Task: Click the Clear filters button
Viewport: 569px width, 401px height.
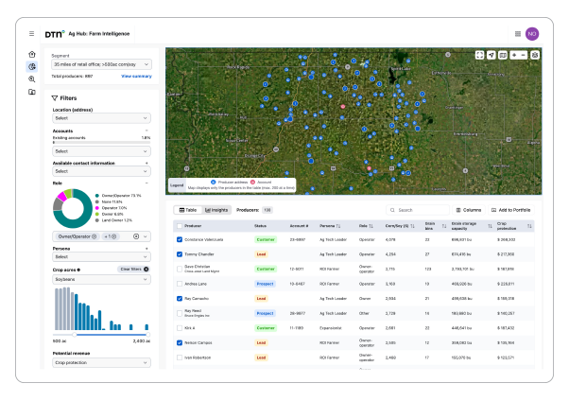Action: 134,270
